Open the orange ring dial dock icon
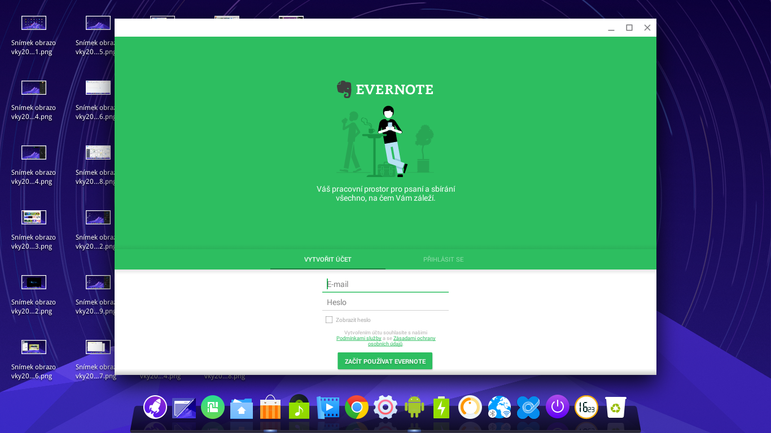The width and height of the screenshot is (771, 433). point(470,407)
